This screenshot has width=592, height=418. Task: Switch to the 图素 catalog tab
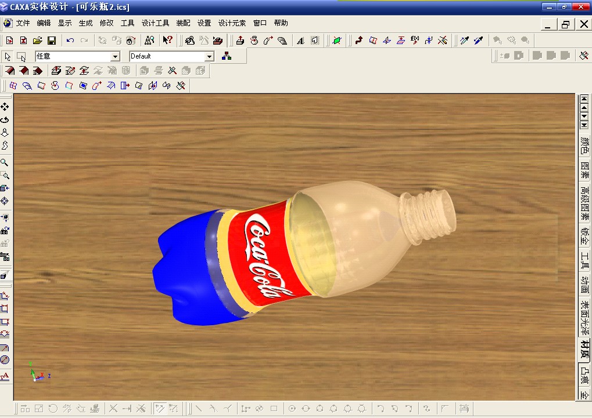(x=584, y=170)
